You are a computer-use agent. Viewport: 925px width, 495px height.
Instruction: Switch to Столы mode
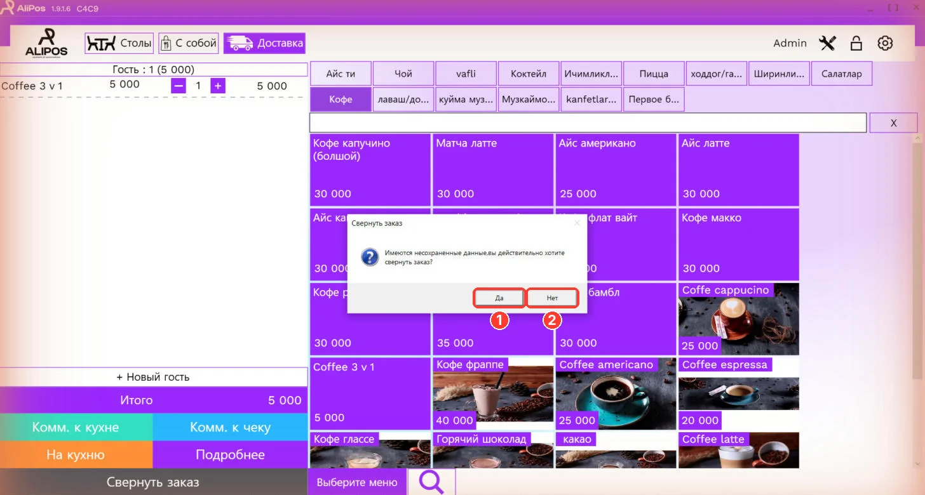coord(119,44)
